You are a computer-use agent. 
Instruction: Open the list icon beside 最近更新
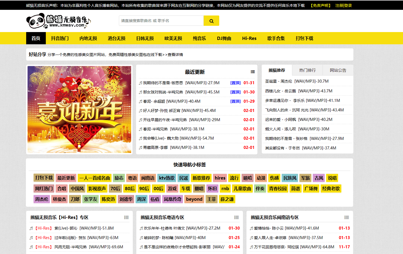(253, 72)
